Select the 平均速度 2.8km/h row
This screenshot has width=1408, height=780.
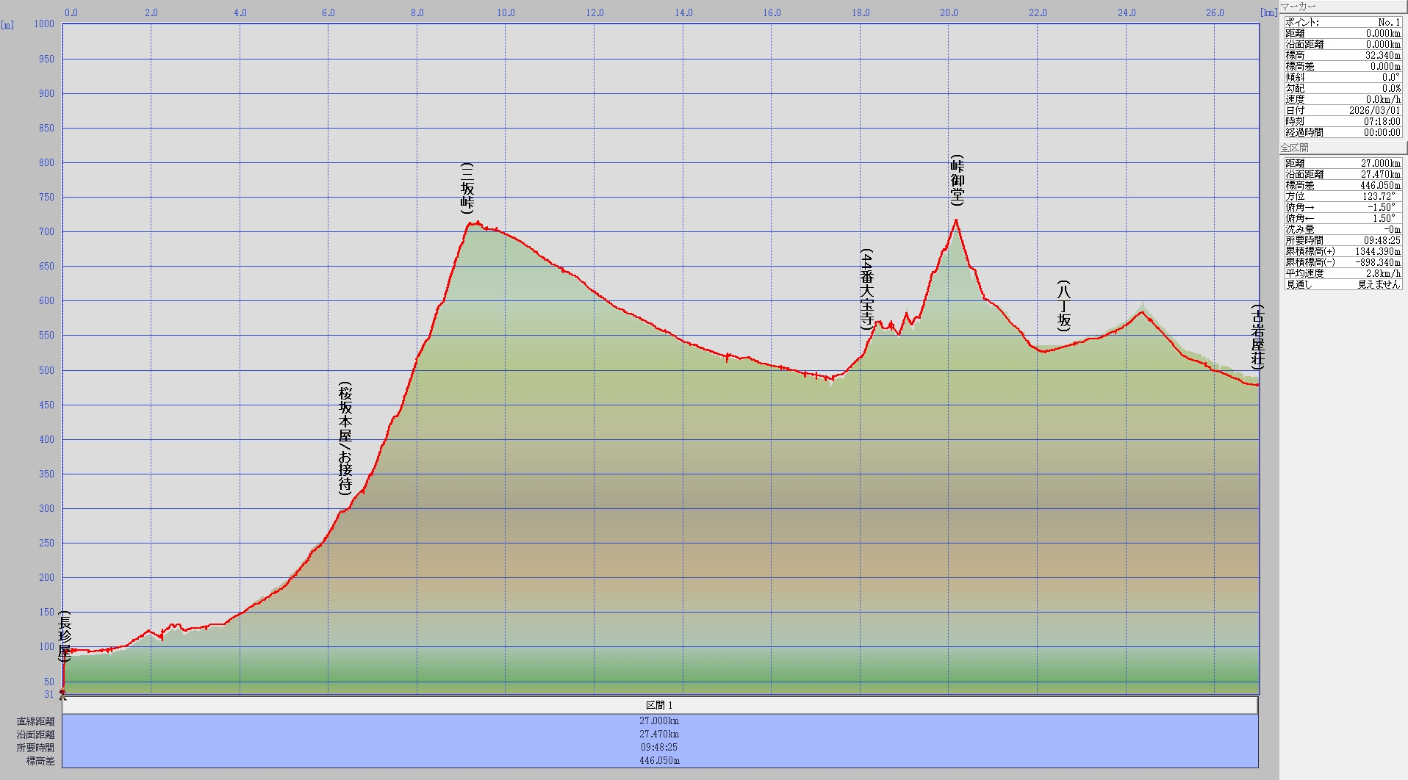(1342, 273)
